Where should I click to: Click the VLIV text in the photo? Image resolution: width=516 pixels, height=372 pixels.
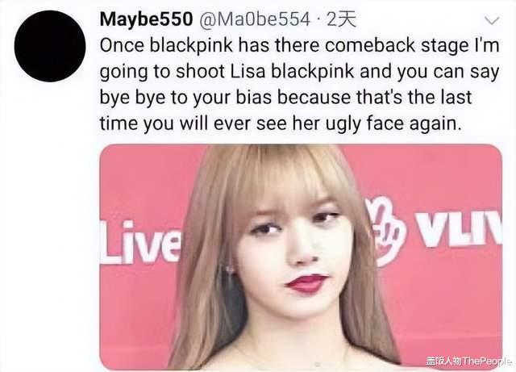(x=459, y=229)
